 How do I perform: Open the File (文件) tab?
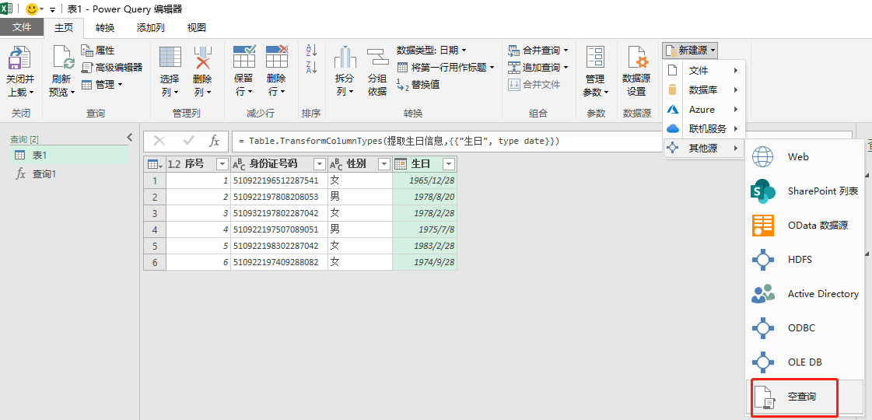point(22,27)
